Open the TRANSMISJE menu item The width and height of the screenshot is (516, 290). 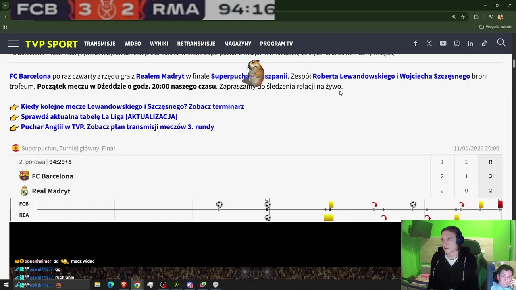pos(100,43)
